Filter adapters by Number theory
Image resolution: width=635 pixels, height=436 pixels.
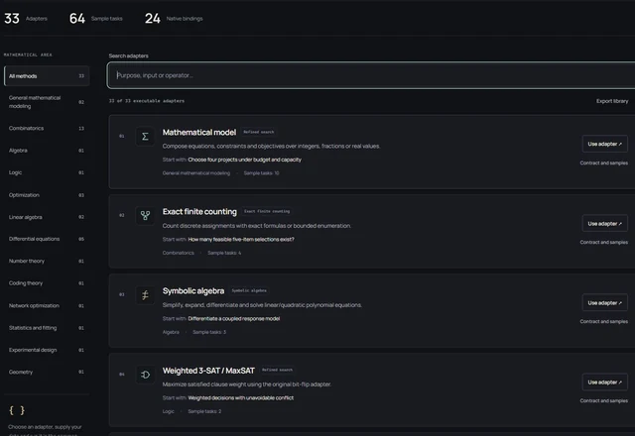pyautogui.click(x=47, y=262)
